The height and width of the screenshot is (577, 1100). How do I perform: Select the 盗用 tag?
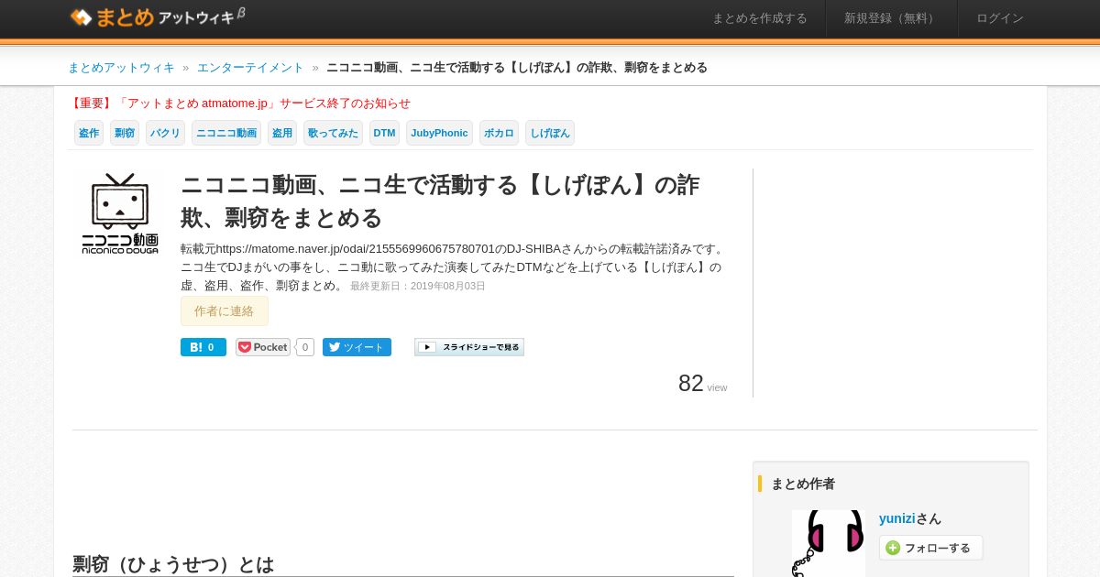[x=282, y=133]
